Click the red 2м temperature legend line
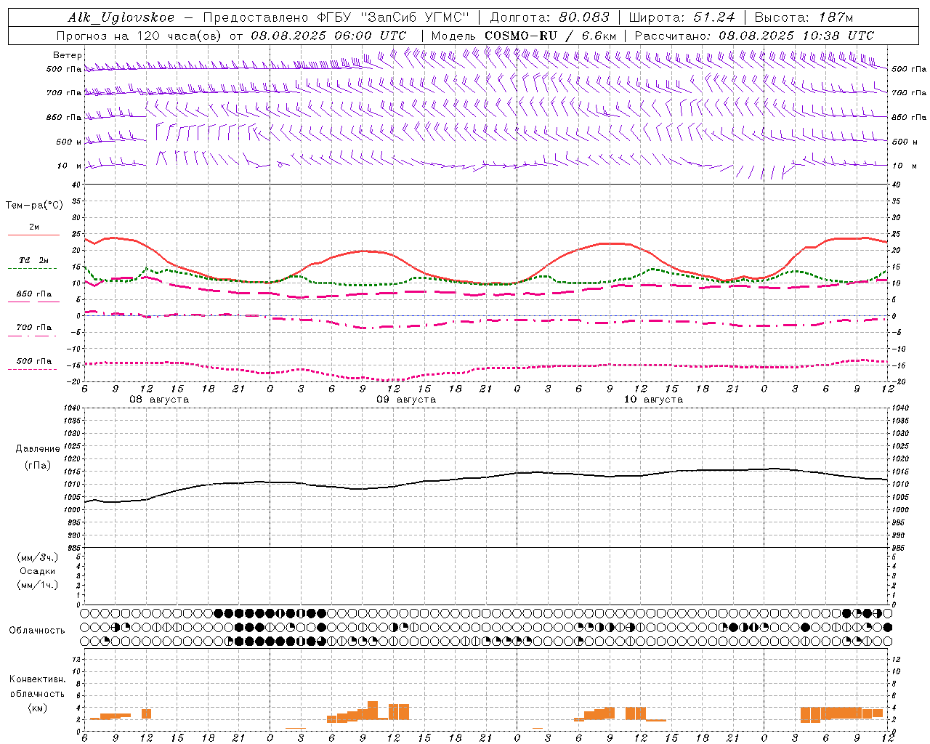930x744 pixels. pyautogui.click(x=33, y=235)
